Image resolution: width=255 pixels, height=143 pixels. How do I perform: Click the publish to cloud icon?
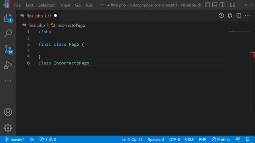pyautogui.click(x=32, y=139)
